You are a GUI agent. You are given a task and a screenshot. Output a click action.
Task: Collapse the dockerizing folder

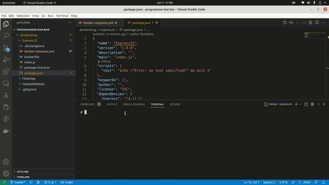click(x=29, y=35)
